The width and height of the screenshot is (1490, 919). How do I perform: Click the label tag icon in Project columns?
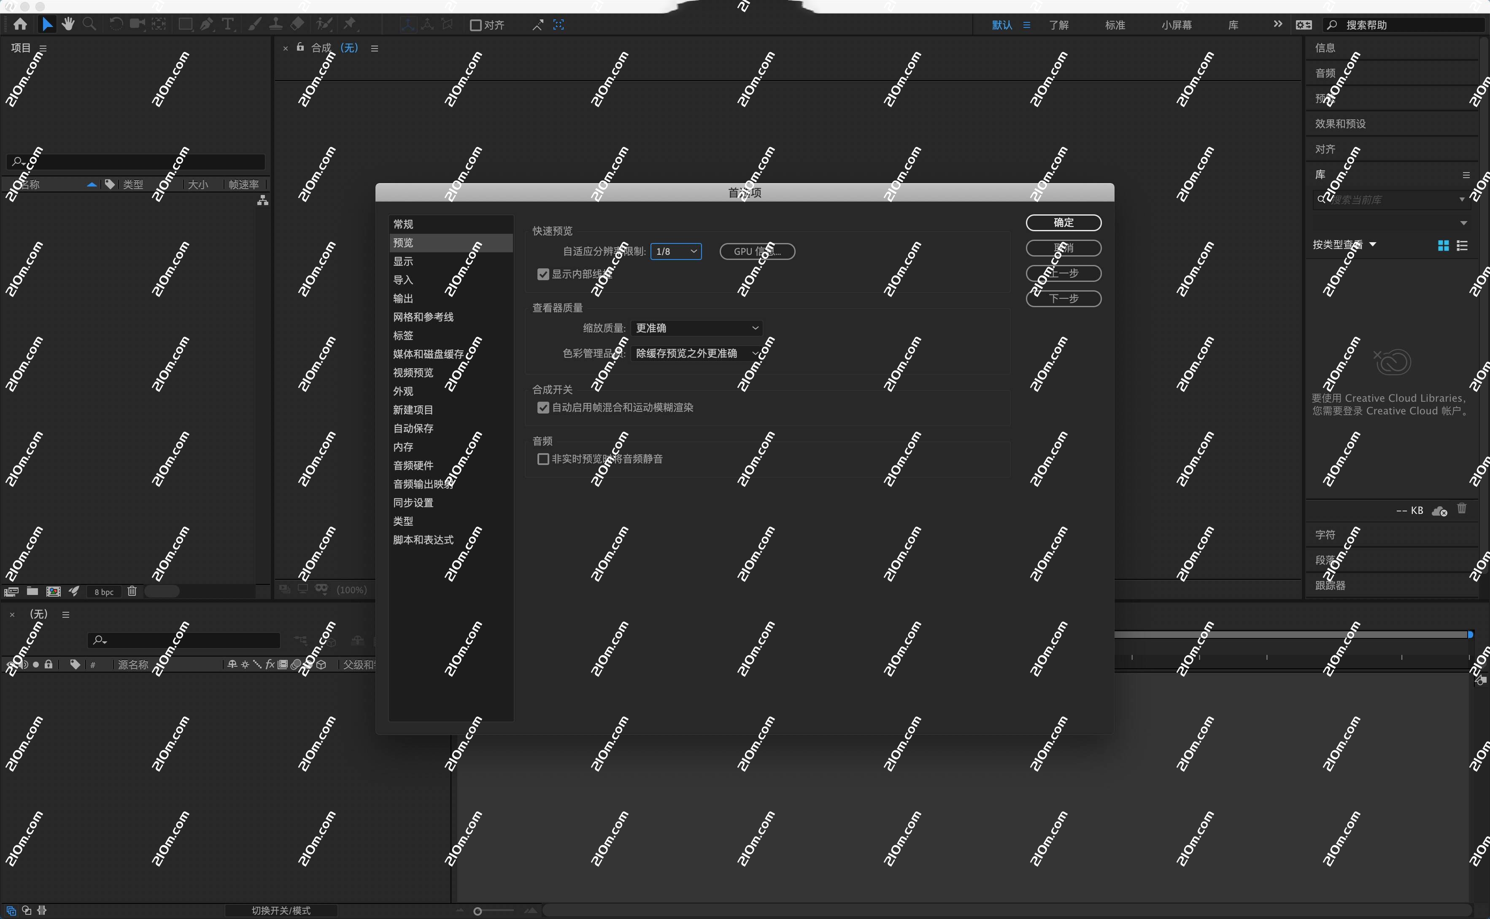(109, 184)
